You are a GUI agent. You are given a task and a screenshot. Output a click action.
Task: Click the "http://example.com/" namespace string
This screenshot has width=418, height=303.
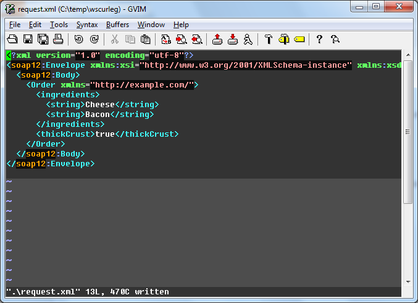pos(142,85)
